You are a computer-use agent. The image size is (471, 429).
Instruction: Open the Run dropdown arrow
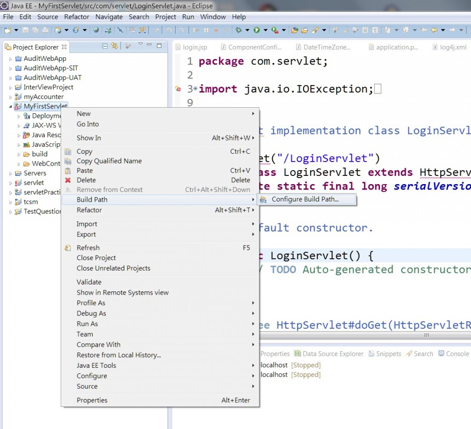click(265, 30)
